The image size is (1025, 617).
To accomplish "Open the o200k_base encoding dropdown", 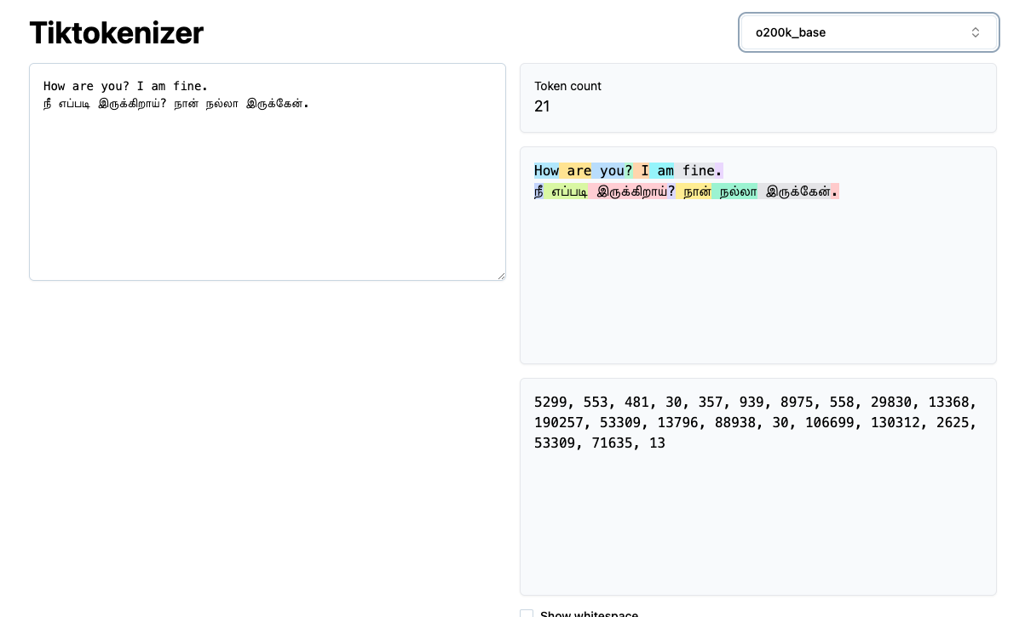I will (x=868, y=32).
